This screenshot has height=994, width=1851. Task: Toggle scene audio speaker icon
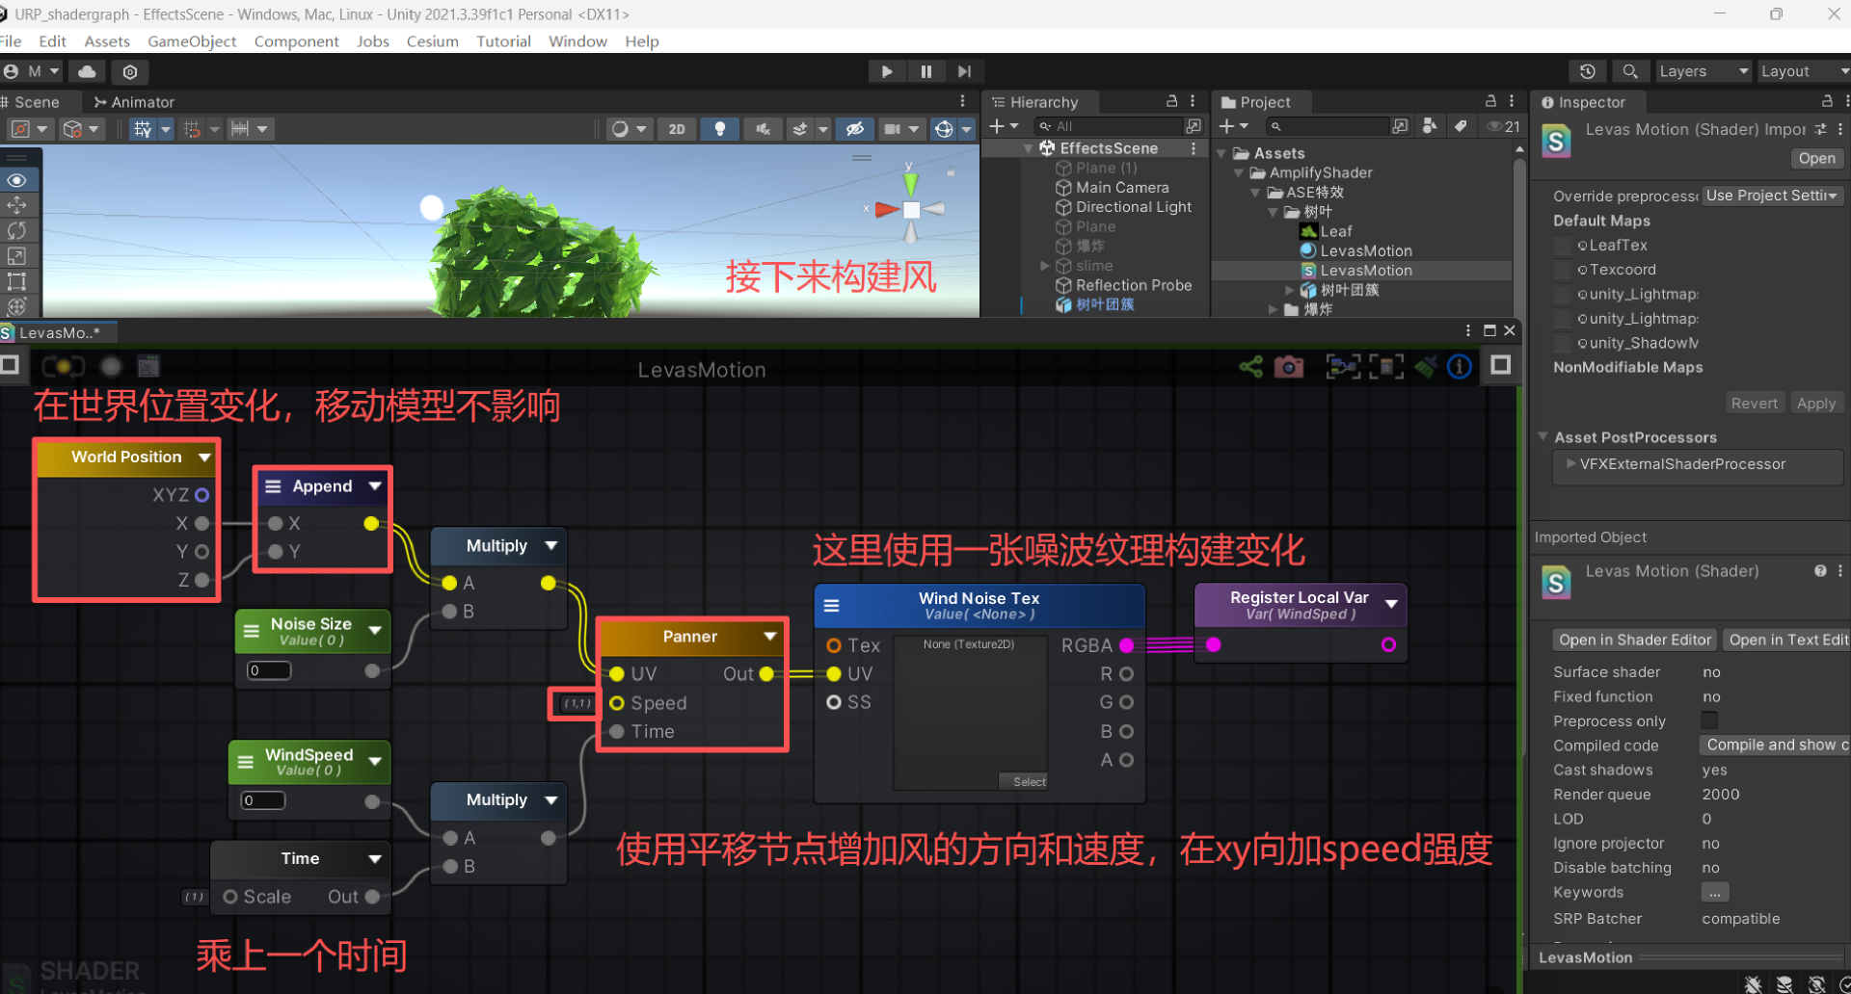(x=763, y=129)
